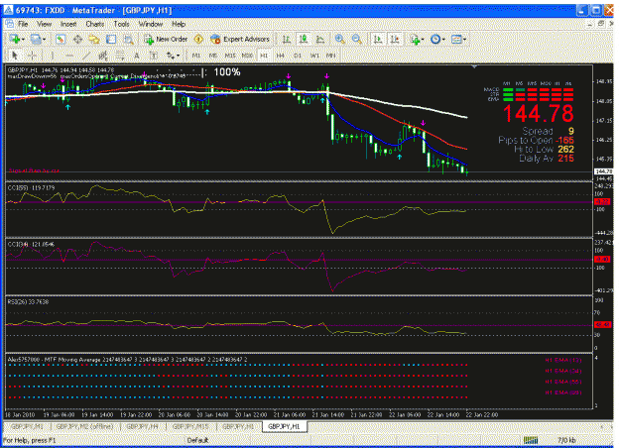
Task: Toggle the H1 timeframe button
Action: 263,56
